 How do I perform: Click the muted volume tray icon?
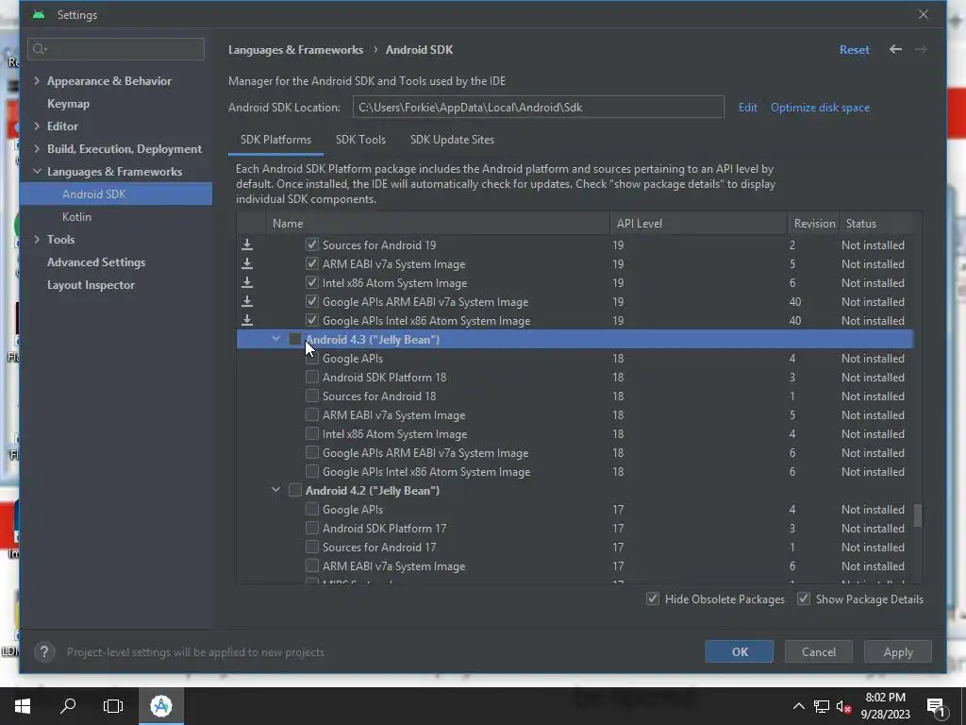click(x=844, y=706)
